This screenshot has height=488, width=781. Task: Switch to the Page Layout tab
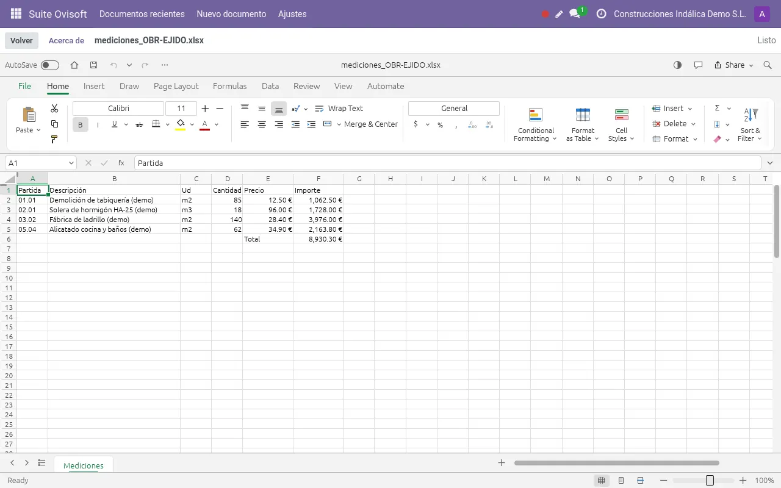tap(176, 86)
